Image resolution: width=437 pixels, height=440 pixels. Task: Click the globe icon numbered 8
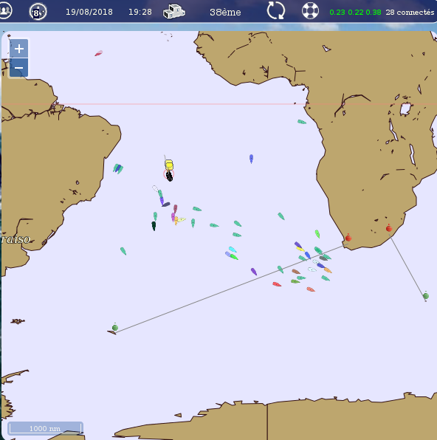click(38, 12)
